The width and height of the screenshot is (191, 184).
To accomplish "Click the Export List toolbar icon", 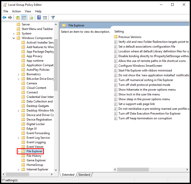I will tap(31, 18).
